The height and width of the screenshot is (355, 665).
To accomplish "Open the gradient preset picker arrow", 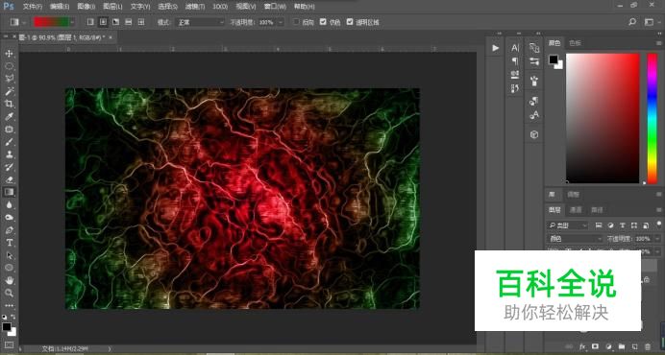I will click(x=73, y=22).
